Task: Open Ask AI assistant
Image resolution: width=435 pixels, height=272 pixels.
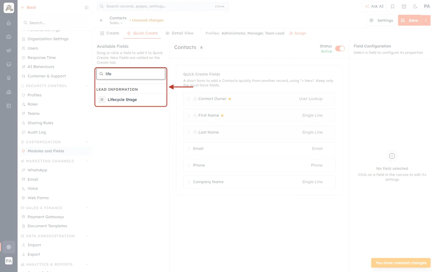Action: [x=374, y=6]
